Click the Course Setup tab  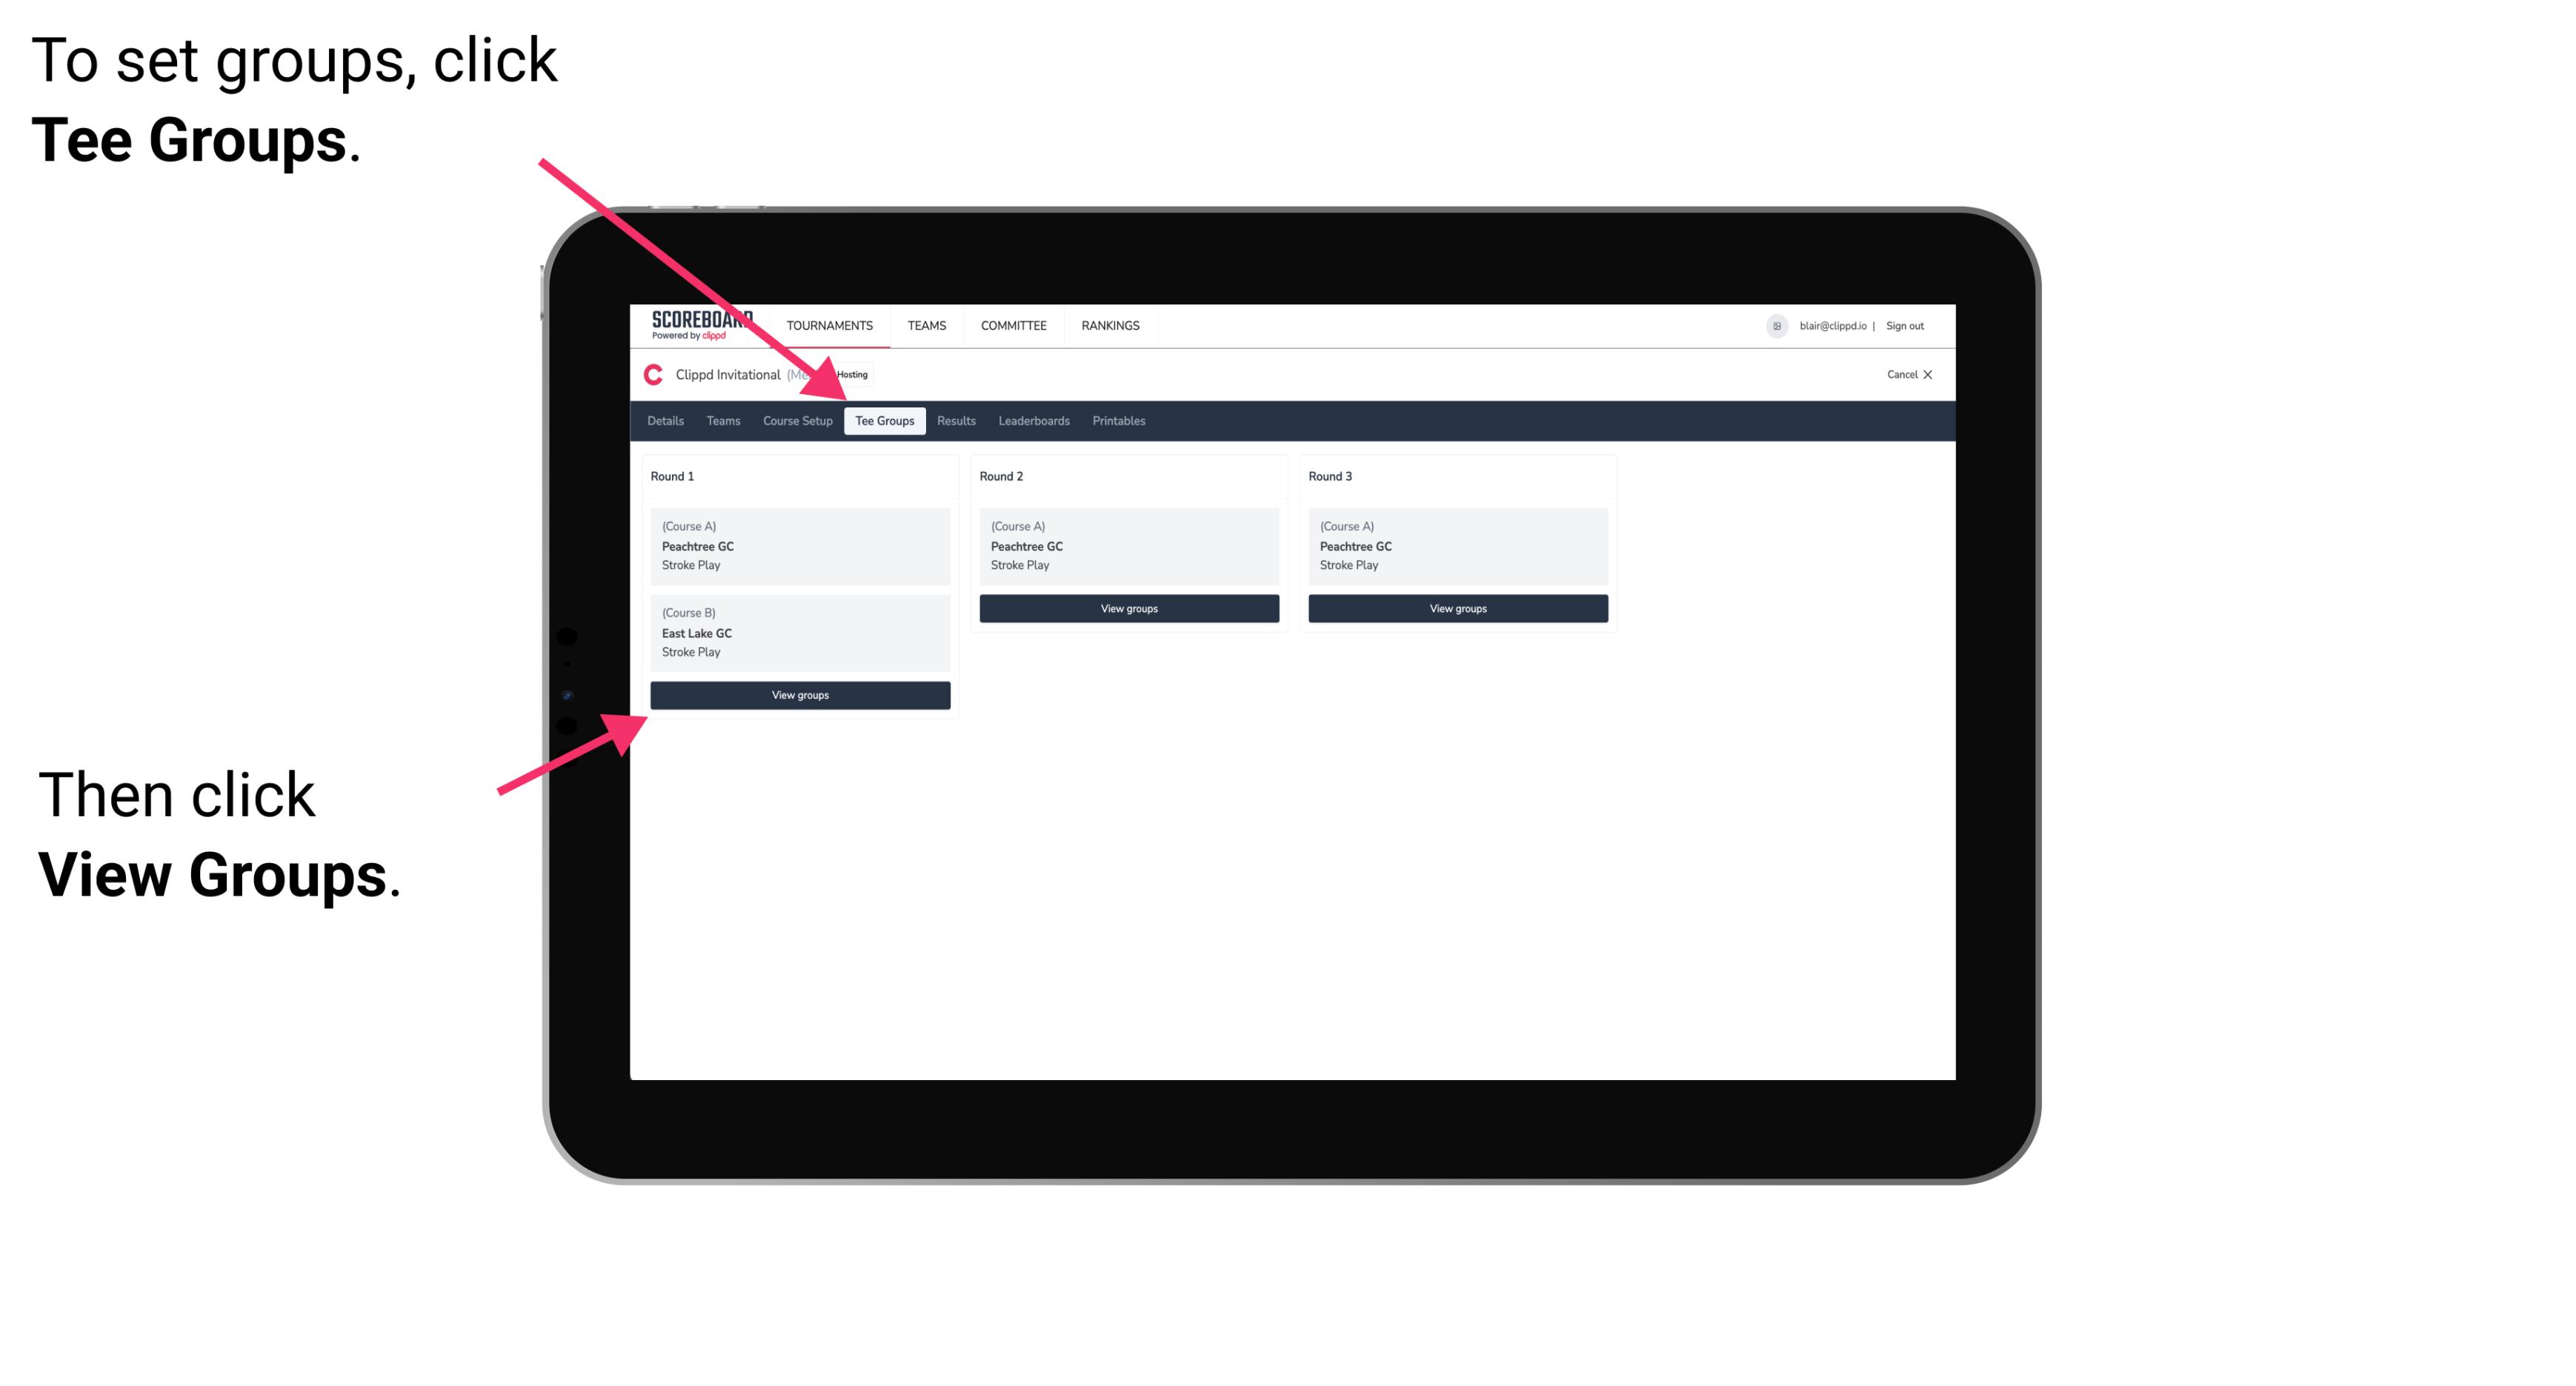pos(797,422)
